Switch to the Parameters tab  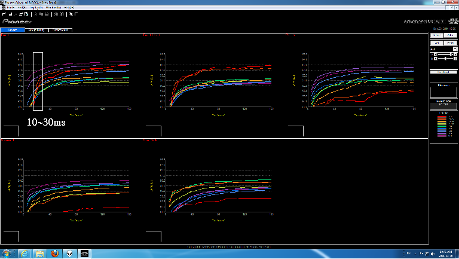click(x=60, y=30)
